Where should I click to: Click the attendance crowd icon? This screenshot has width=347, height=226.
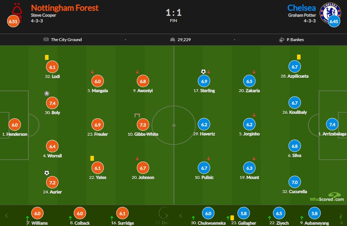coord(173,39)
